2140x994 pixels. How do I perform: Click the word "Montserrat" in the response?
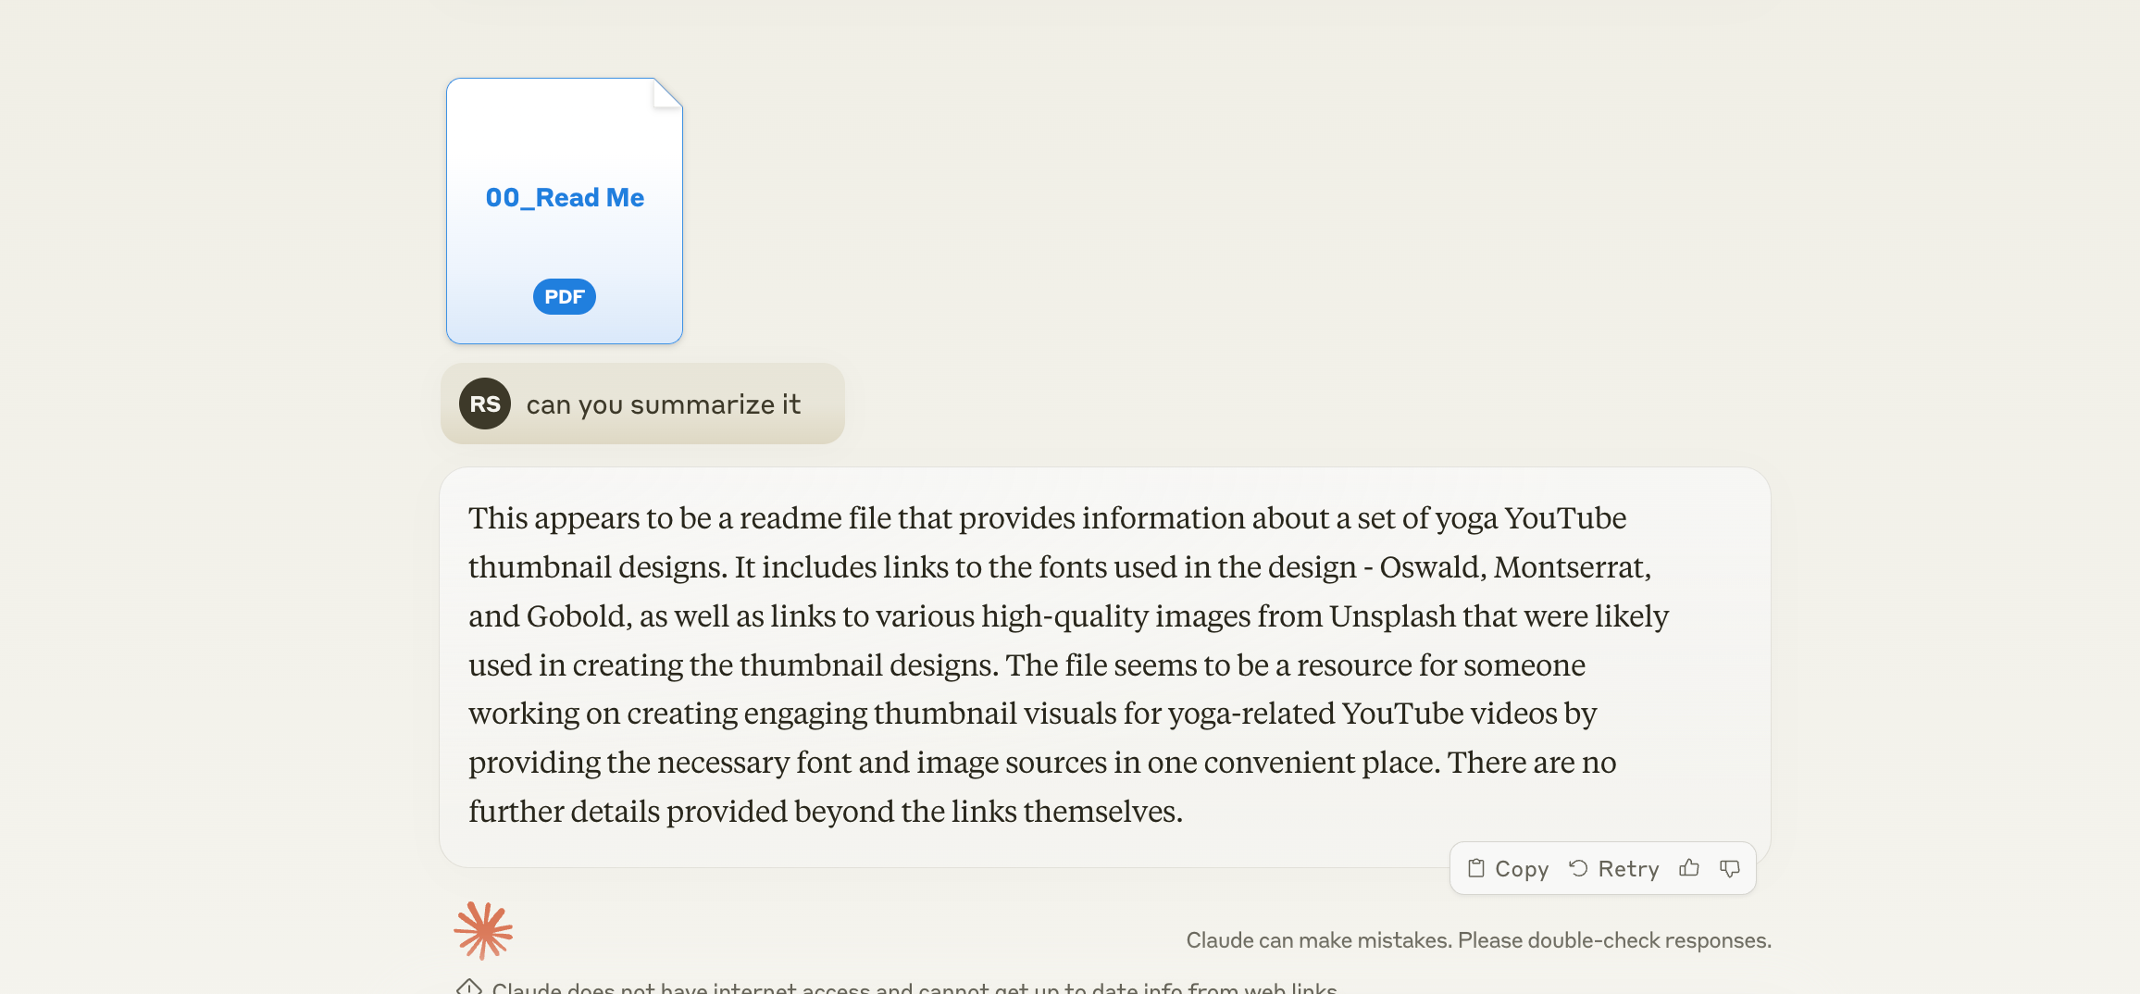point(1570,567)
